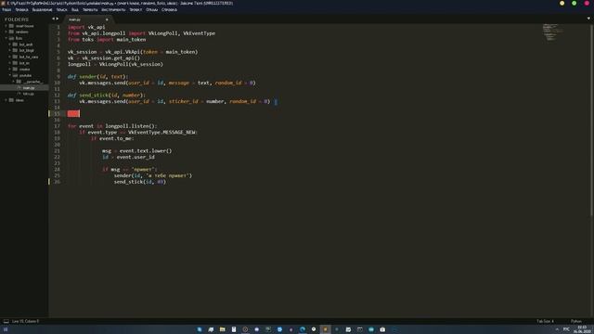Open the Опции menu
This screenshot has width=594, height=334.
pyautogui.click(x=151, y=10)
